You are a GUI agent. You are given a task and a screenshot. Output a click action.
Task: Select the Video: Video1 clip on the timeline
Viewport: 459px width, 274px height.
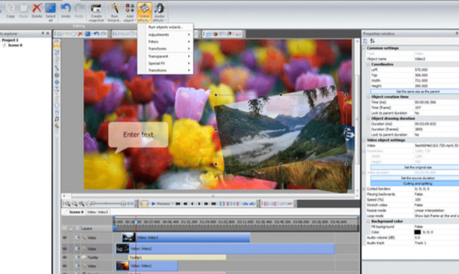click(146, 266)
